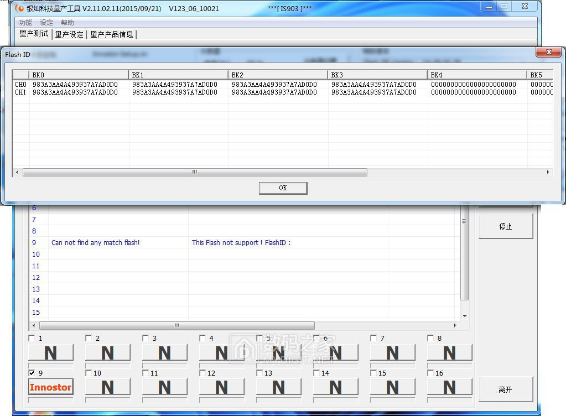Screen dimensions: 566x416
Task: Click the N status icon for port 1
Action: 50,352
